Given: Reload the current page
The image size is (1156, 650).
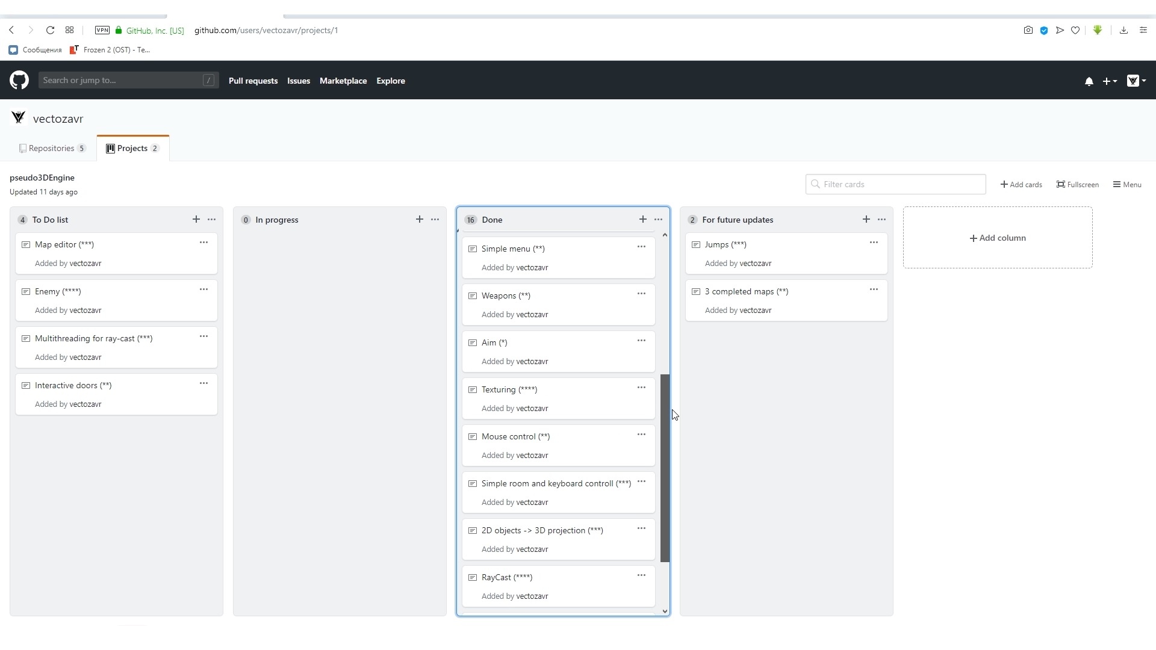Looking at the screenshot, I should (51, 30).
